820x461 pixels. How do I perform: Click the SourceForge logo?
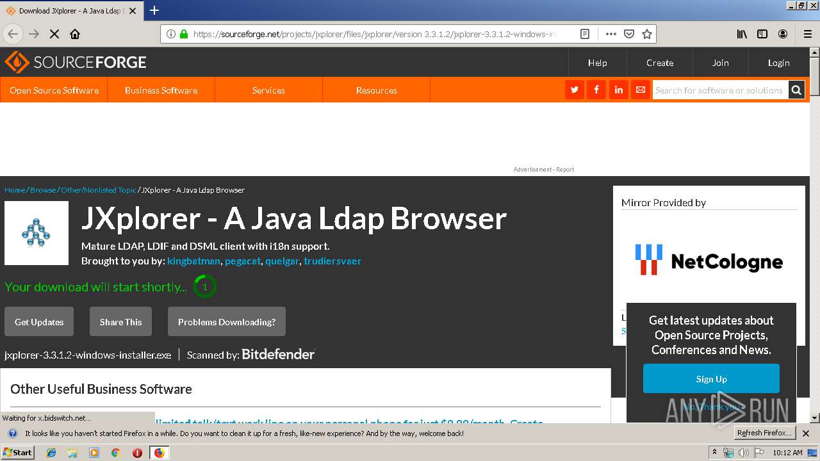[76, 62]
